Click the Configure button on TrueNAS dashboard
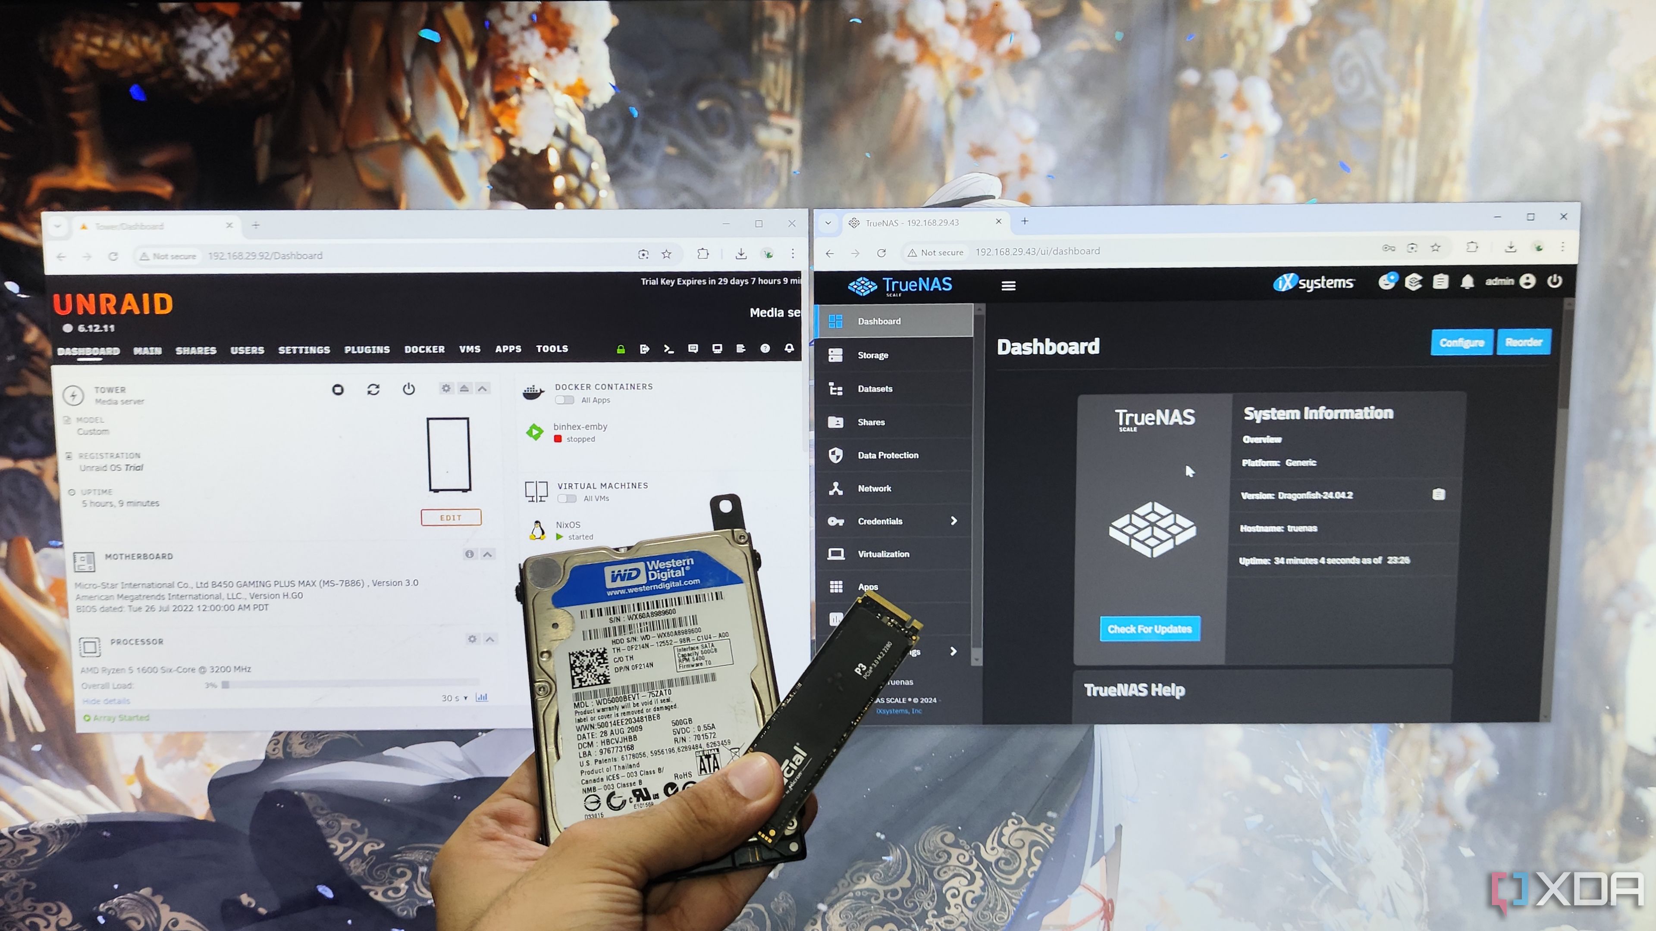This screenshot has width=1656, height=931. (1460, 342)
